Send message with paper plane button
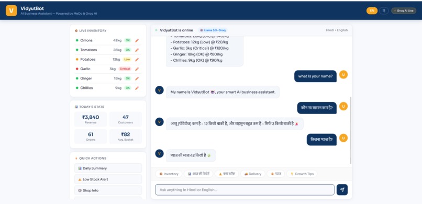The height and width of the screenshot is (204, 422). (342, 190)
